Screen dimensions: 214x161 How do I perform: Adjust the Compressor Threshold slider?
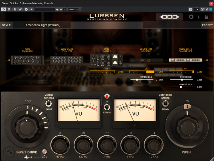(181, 80)
